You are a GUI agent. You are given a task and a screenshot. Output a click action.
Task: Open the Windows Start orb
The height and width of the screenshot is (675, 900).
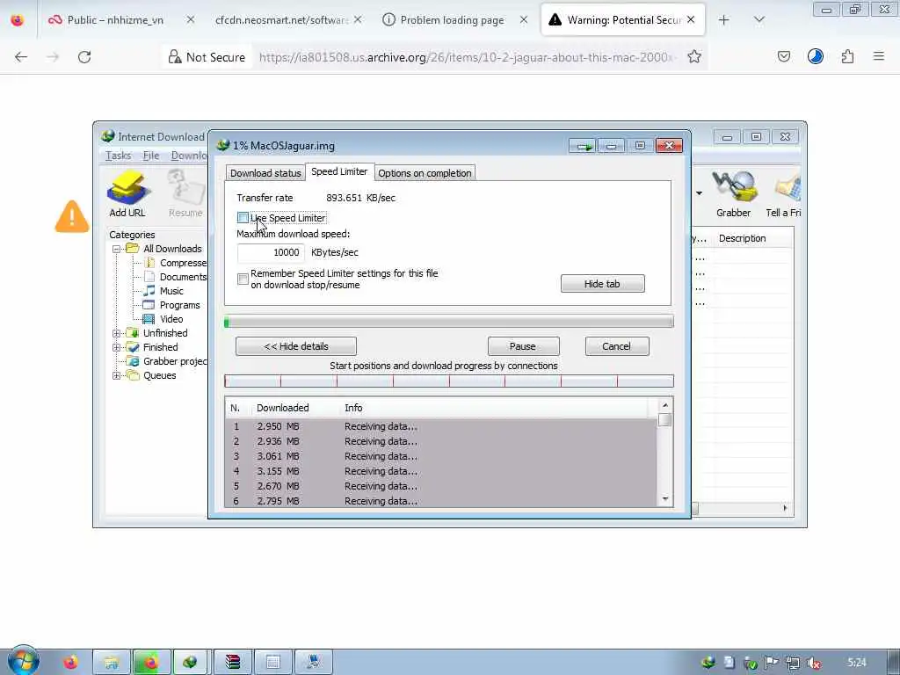(23, 661)
